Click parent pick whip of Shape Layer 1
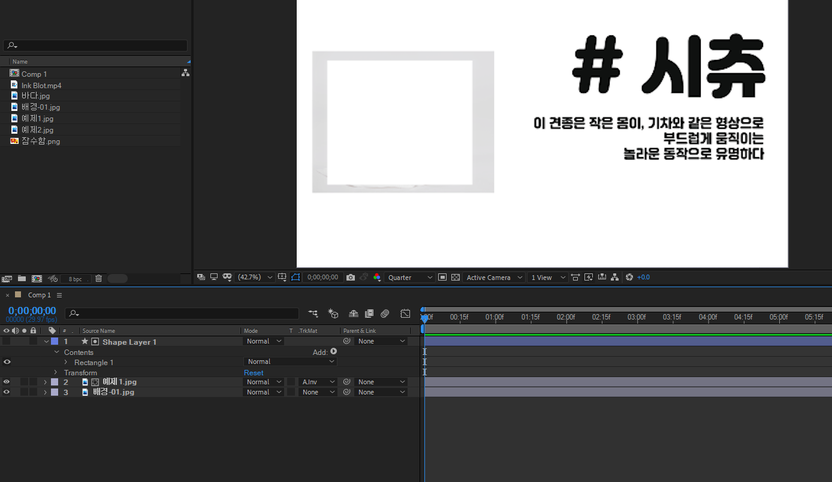Image resolution: width=832 pixels, height=482 pixels. (346, 341)
